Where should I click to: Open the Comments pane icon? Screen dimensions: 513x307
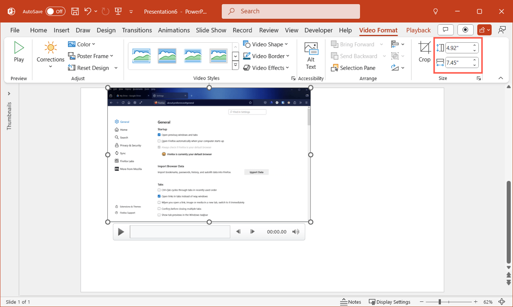click(x=445, y=30)
